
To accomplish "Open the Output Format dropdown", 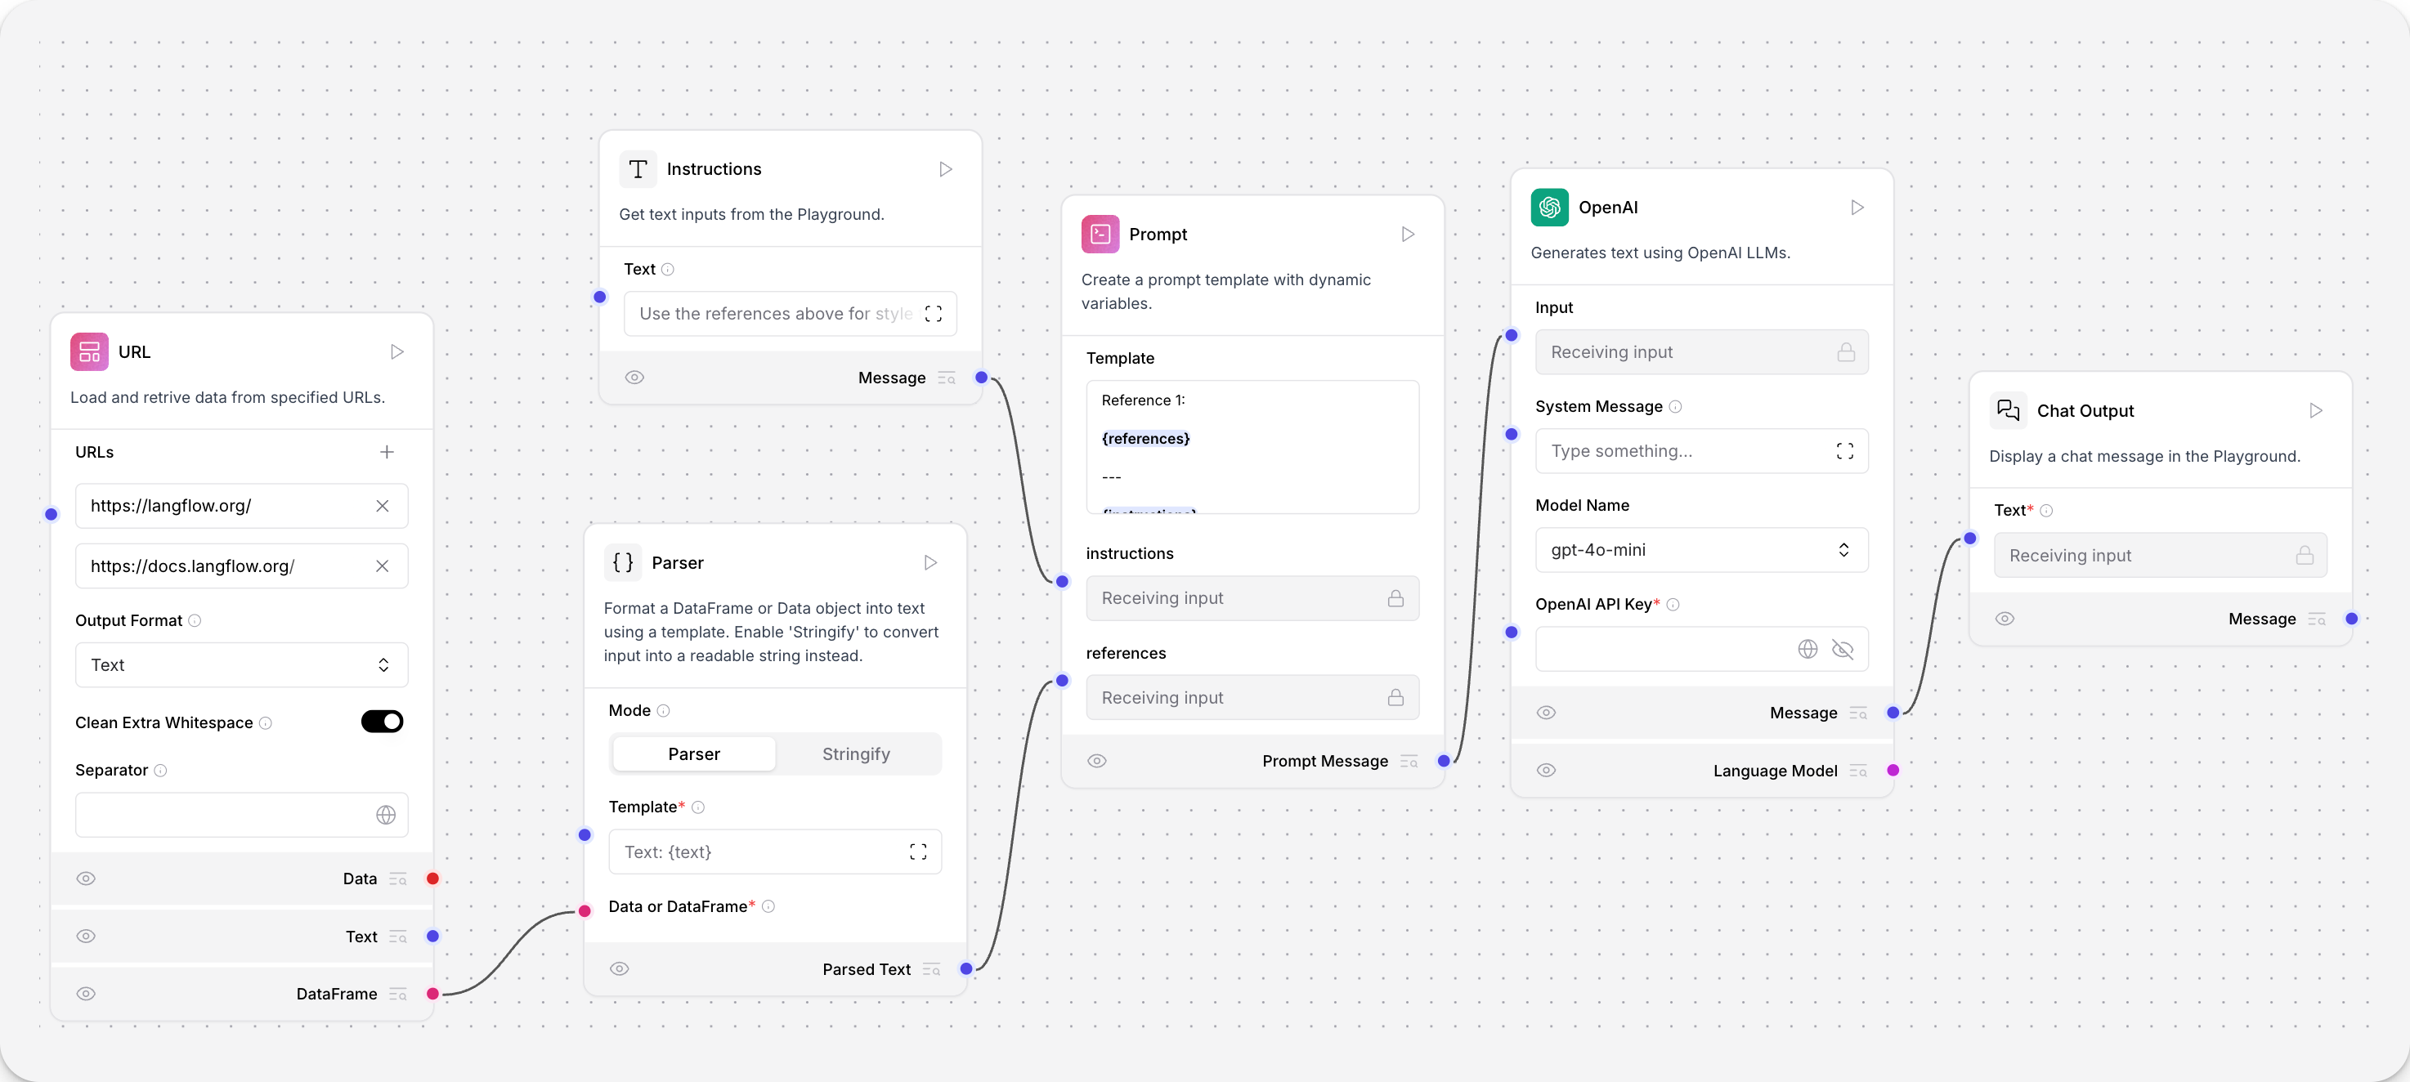I will point(241,665).
